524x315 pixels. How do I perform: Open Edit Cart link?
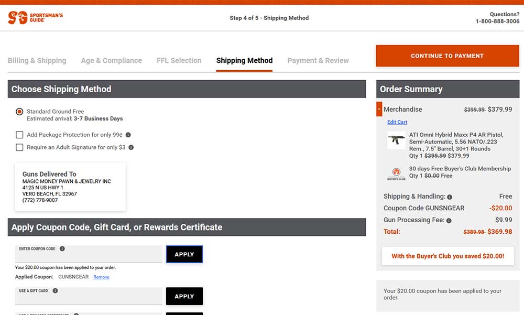(397, 122)
